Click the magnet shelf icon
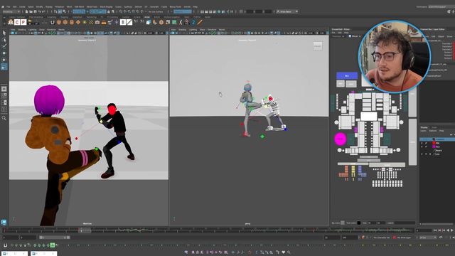 [x=52, y=22]
